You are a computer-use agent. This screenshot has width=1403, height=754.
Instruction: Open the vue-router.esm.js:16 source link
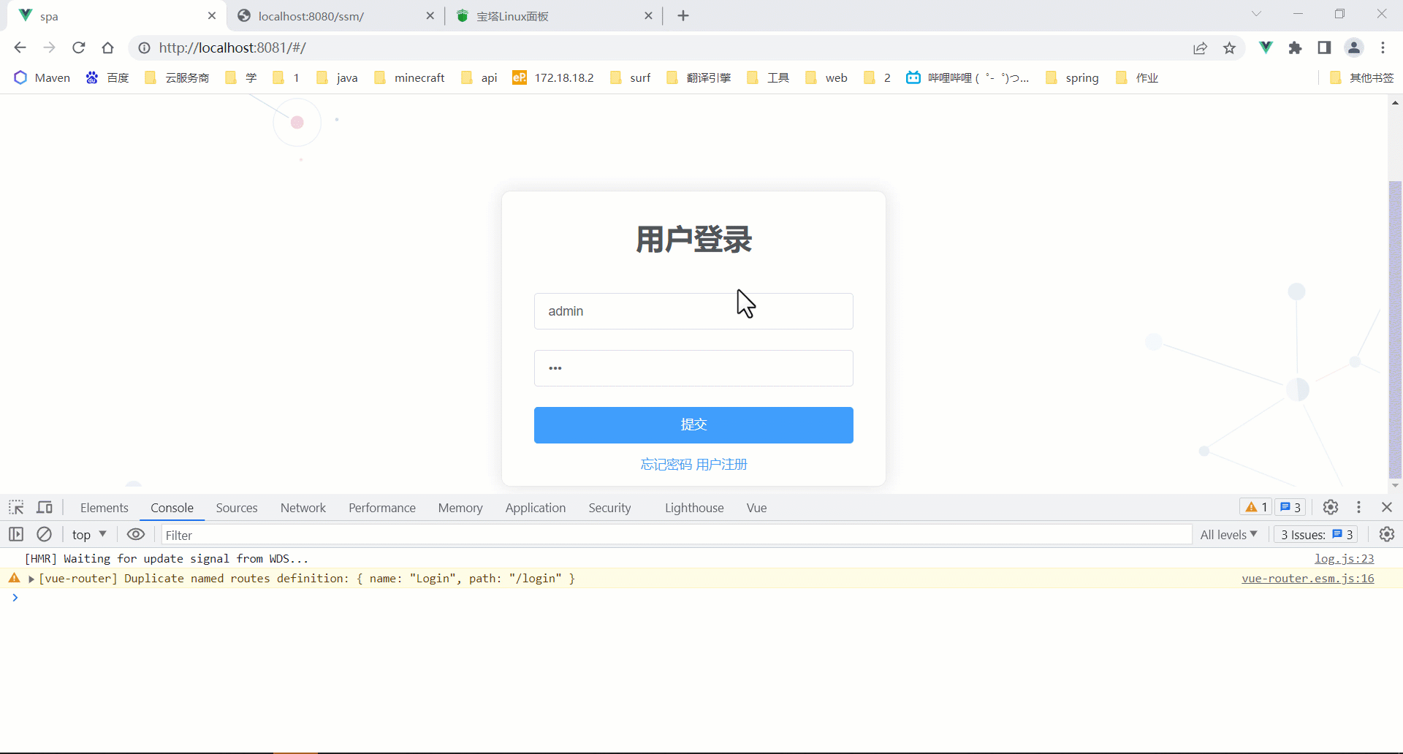[x=1307, y=579]
